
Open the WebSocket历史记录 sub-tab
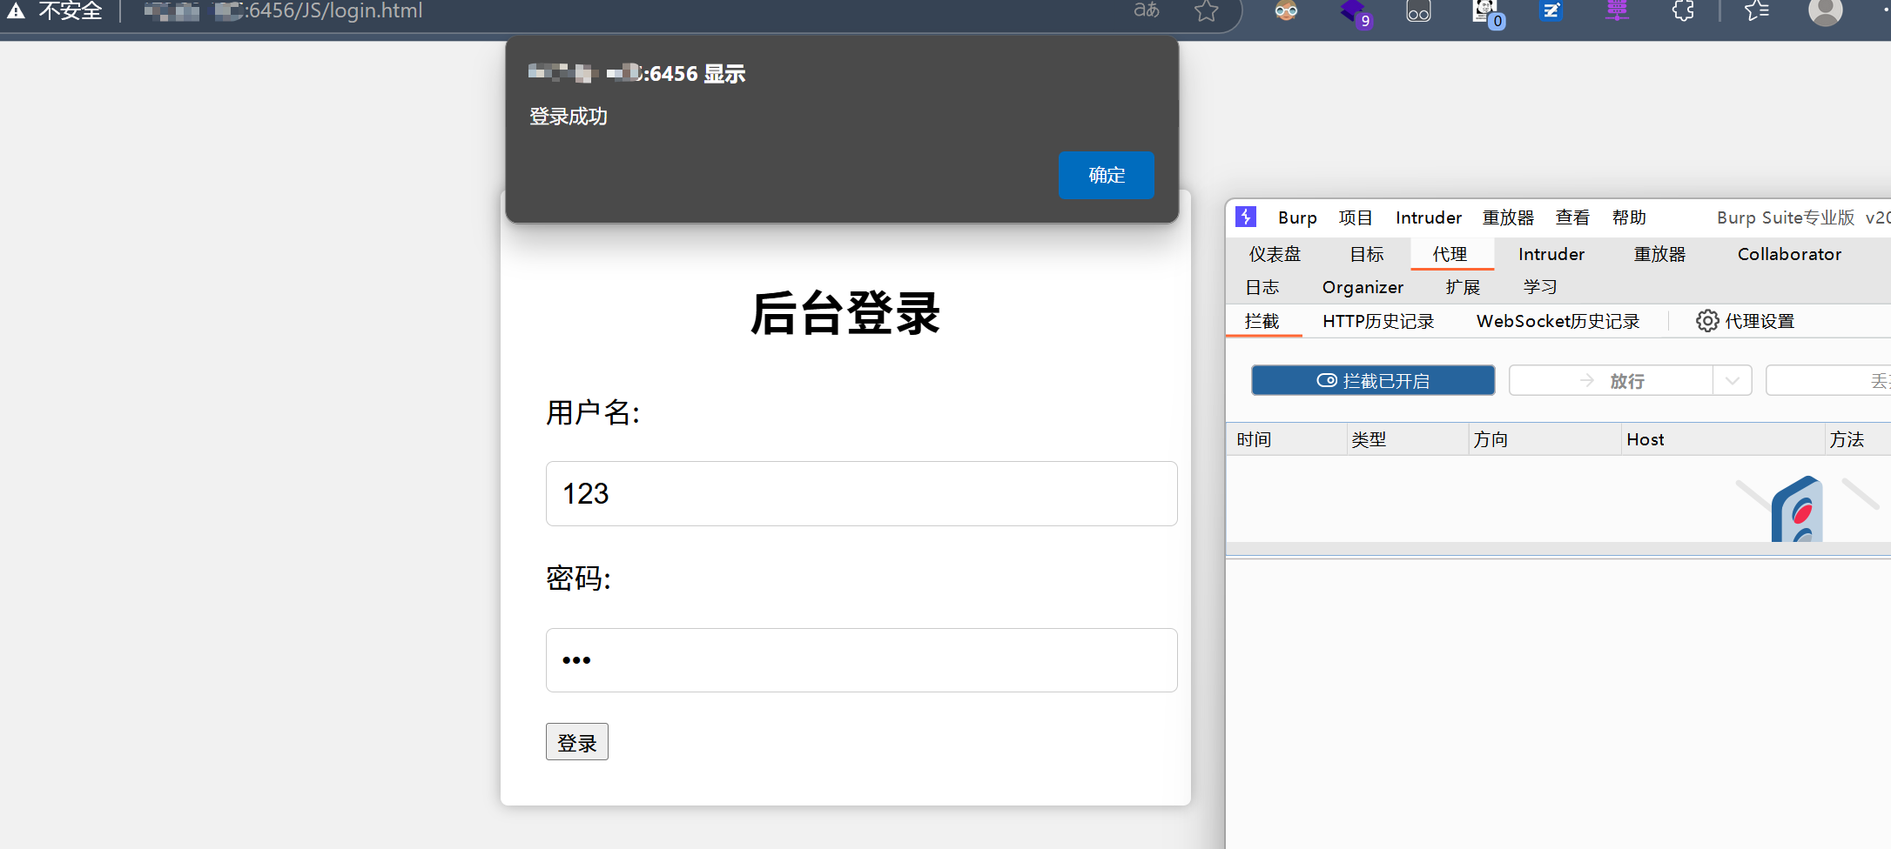pyautogui.click(x=1558, y=321)
